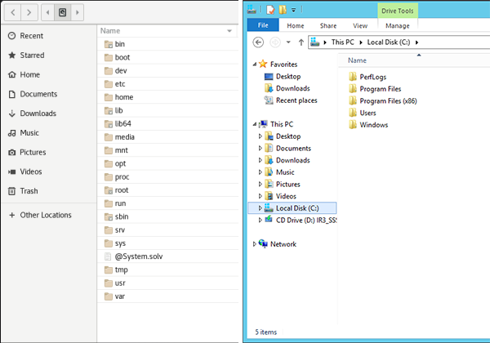490x343 pixels.
Task: Click the Explorer back navigation button
Action: 259,42
